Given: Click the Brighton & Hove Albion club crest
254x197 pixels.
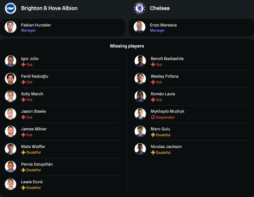Looking at the screenshot, I should [10, 8].
